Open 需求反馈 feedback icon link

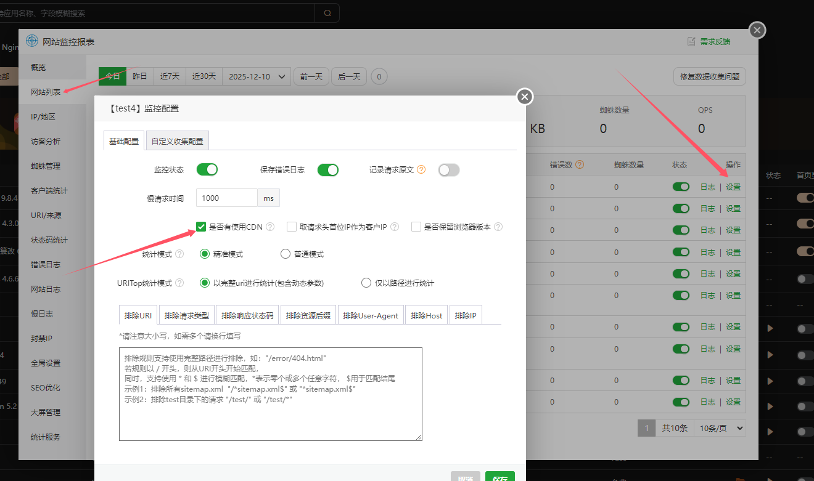tap(691, 42)
